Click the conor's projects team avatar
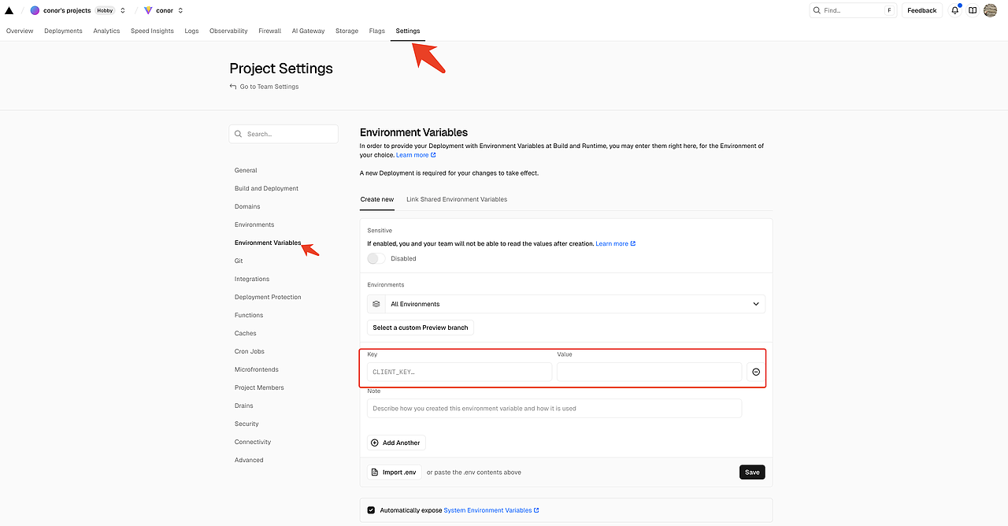The image size is (1008, 526). point(35,10)
